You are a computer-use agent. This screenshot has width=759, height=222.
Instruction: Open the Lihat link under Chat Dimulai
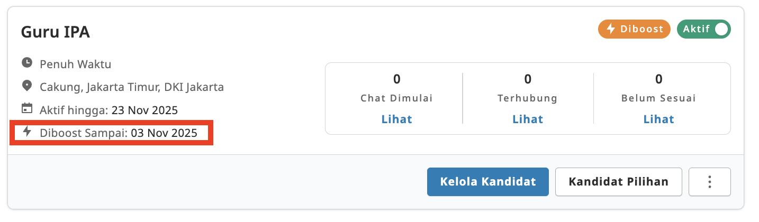point(396,119)
